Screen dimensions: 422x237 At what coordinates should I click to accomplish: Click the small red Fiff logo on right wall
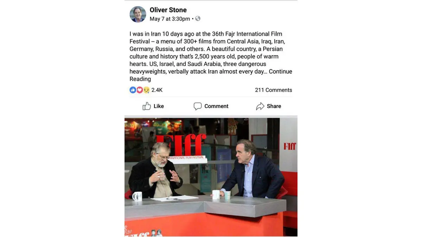(x=290, y=146)
